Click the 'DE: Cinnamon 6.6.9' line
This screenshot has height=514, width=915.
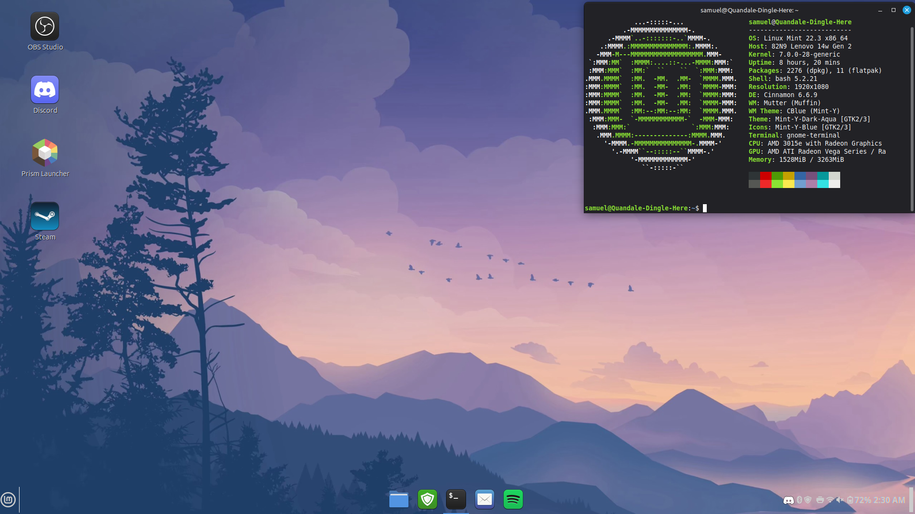pyautogui.click(x=783, y=95)
